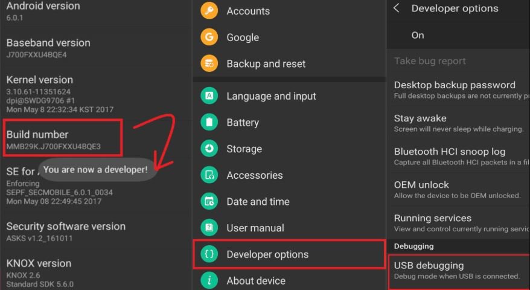Tap the Language and input icon
Image resolution: width=530 pixels, height=290 pixels.
point(209,96)
